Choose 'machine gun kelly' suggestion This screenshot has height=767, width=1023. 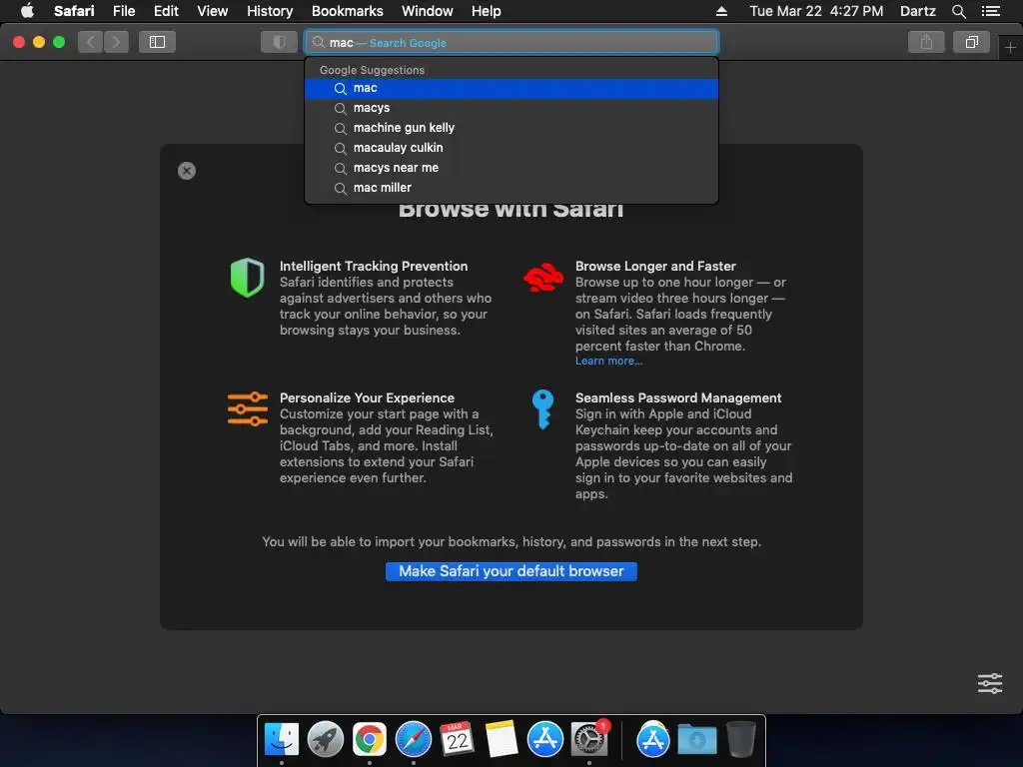511,128
